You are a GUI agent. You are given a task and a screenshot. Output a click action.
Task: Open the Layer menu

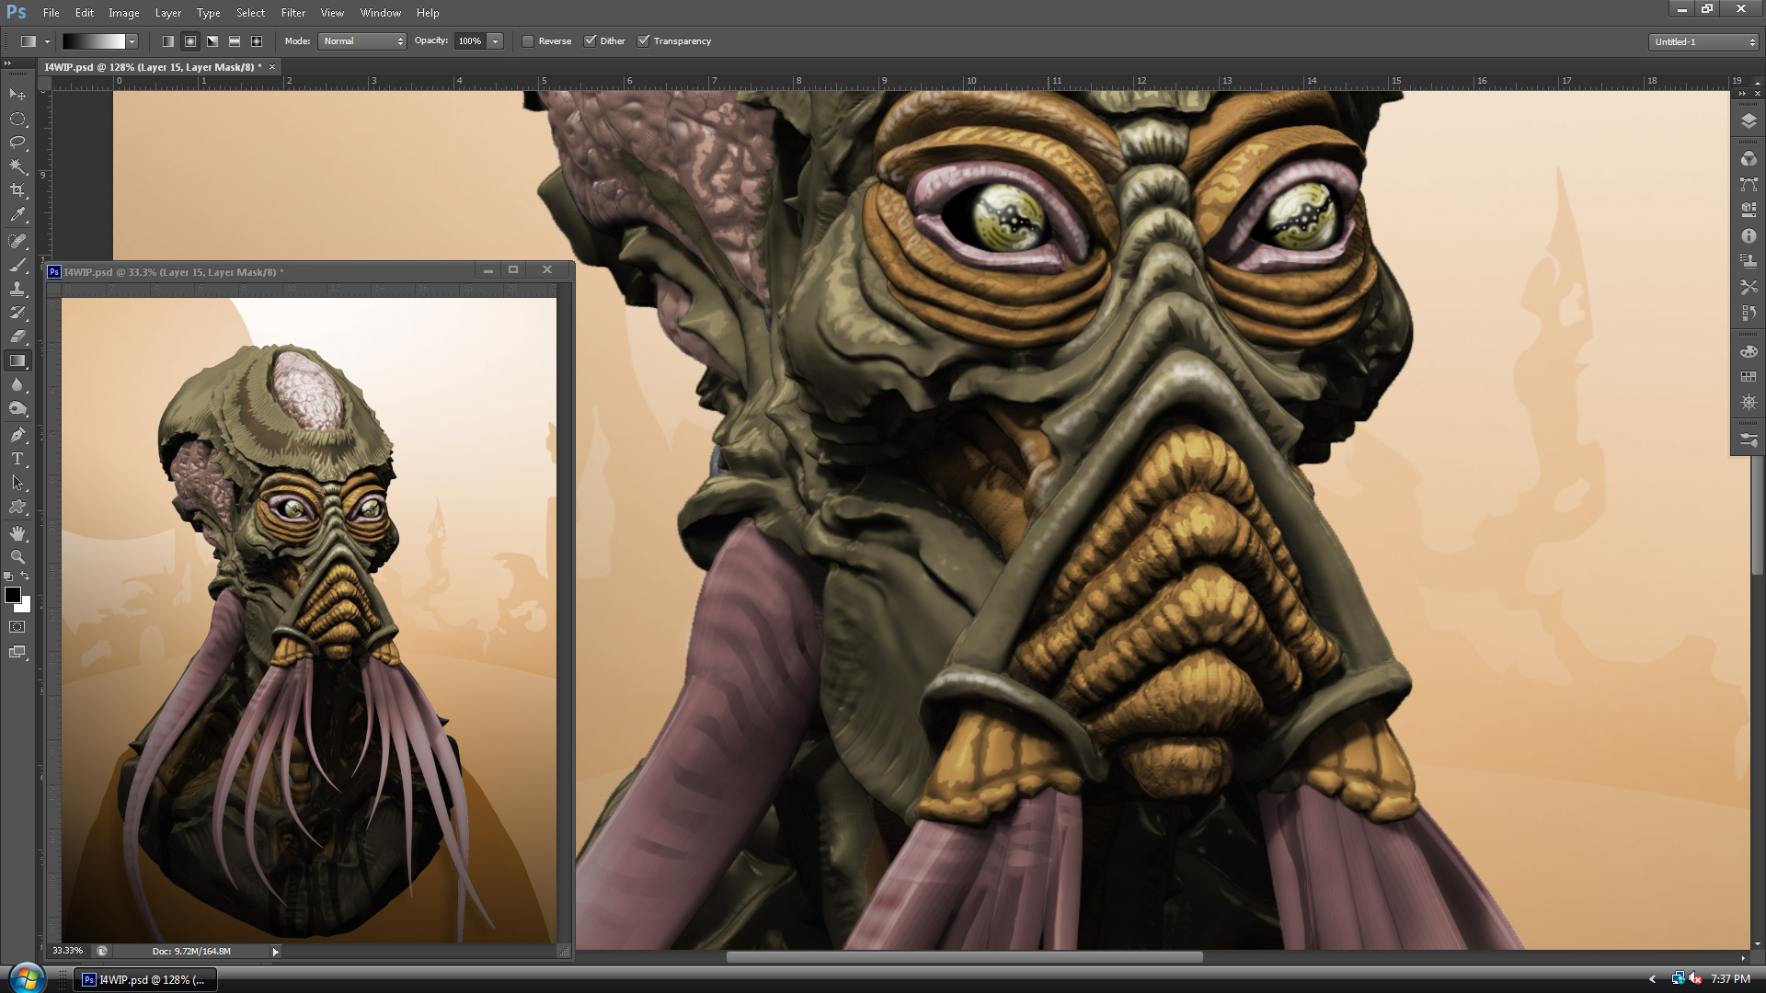(x=167, y=13)
